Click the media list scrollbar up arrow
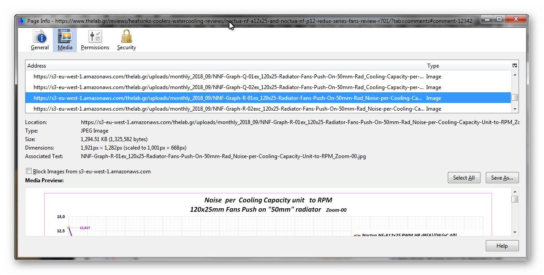Image resolution: width=544 pixels, height=275 pixels. coord(515,74)
